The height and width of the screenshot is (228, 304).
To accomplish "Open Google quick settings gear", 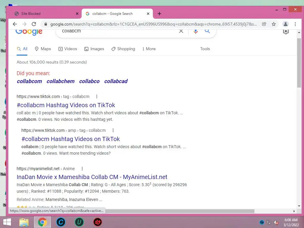I will (x=286, y=31).
